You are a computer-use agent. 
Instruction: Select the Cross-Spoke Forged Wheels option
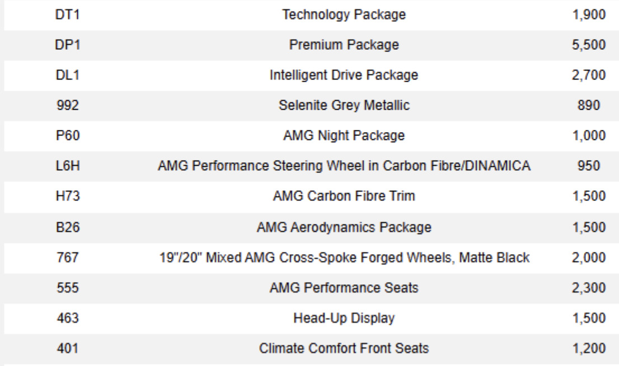click(x=344, y=257)
